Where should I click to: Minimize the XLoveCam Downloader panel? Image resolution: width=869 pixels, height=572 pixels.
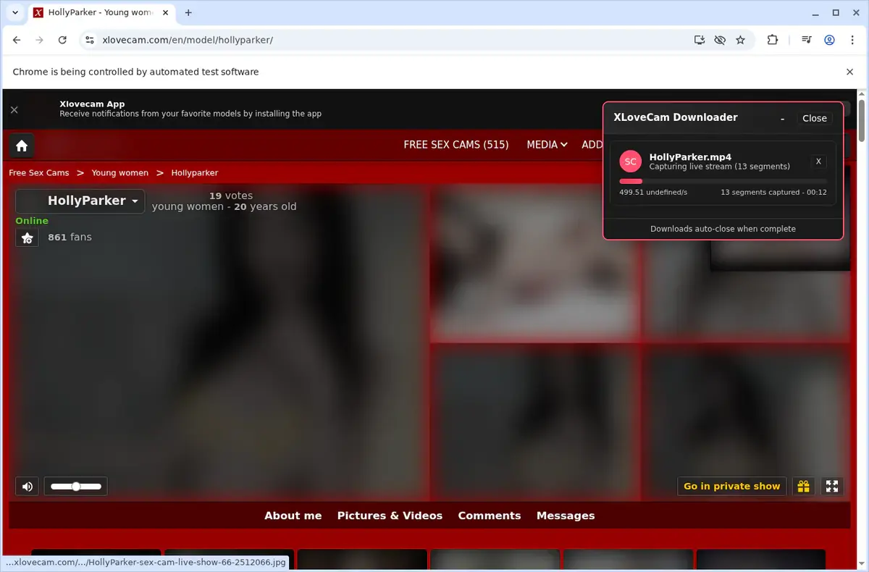coord(782,118)
